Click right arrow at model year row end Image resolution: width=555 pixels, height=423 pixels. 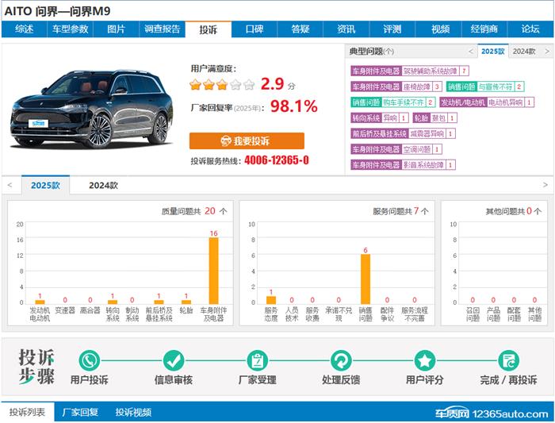pos(545,185)
